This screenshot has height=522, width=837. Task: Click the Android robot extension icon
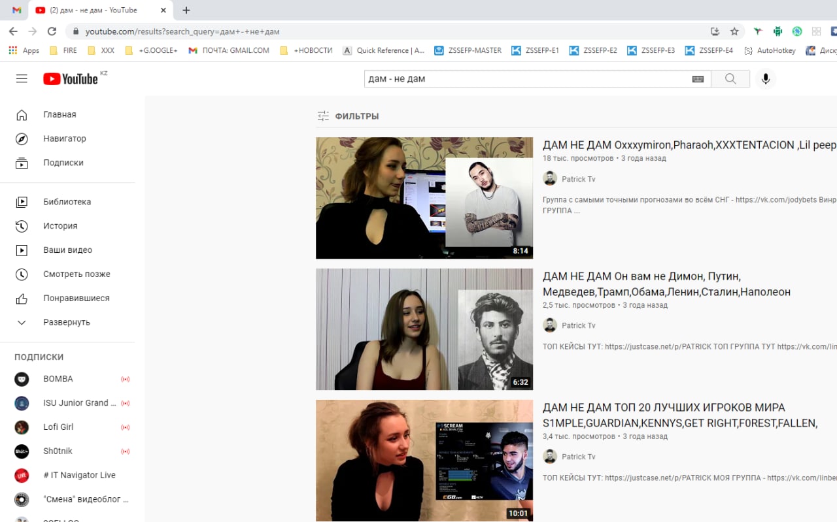777,31
